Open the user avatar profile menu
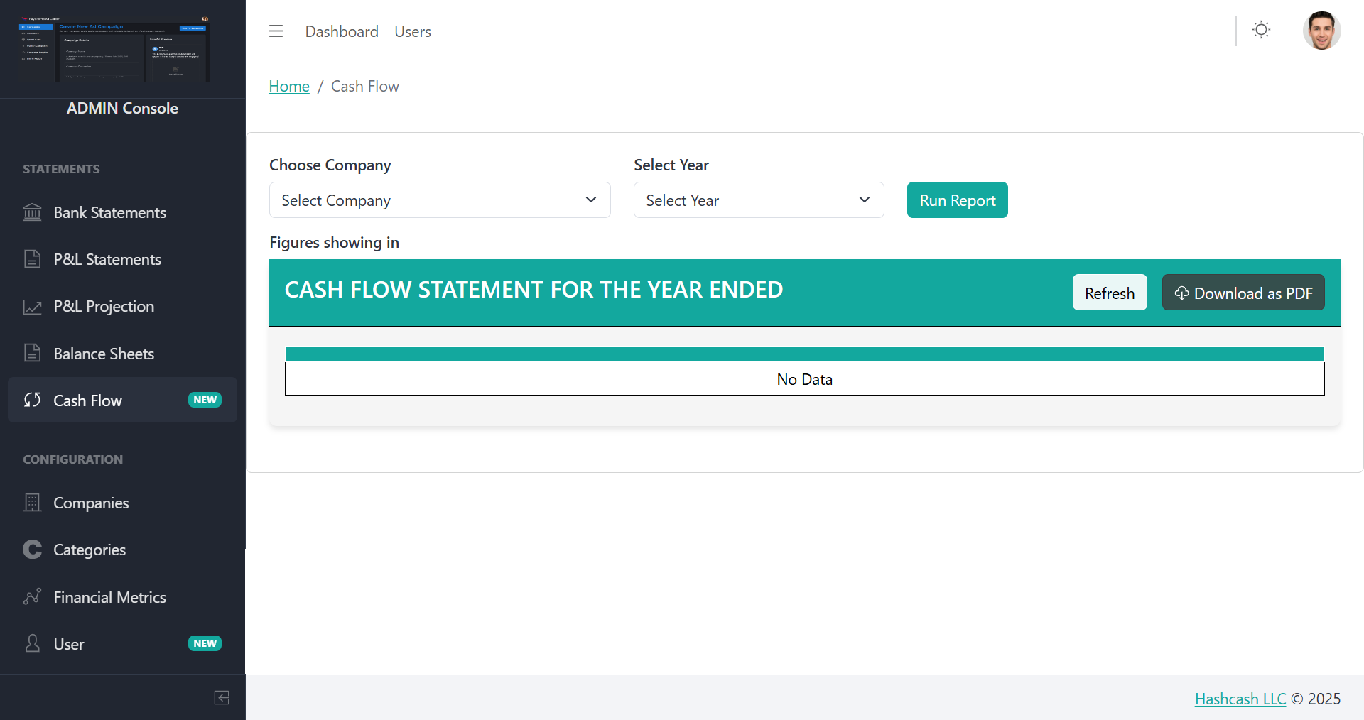The width and height of the screenshot is (1364, 720). [x=1321, y=31]
